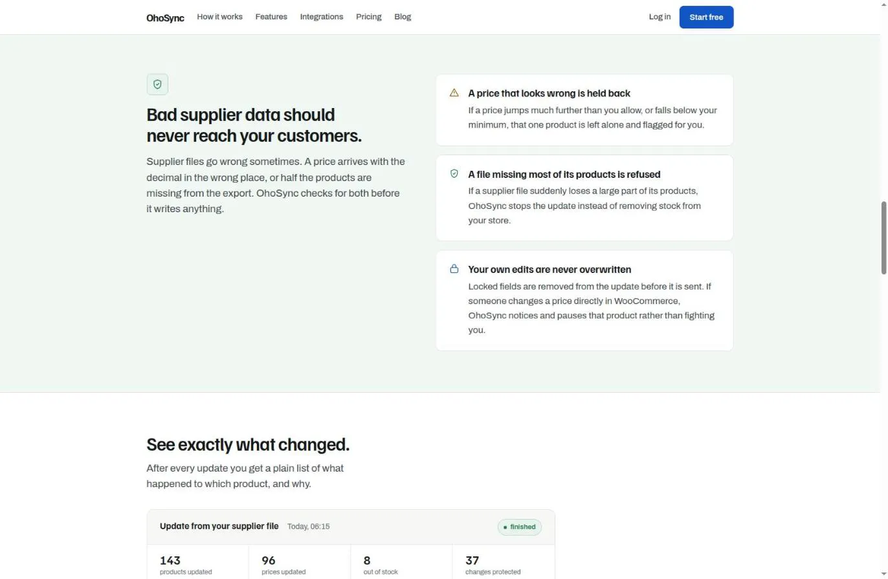Click the heading 'Your own edits are never overwritten'

549,269
